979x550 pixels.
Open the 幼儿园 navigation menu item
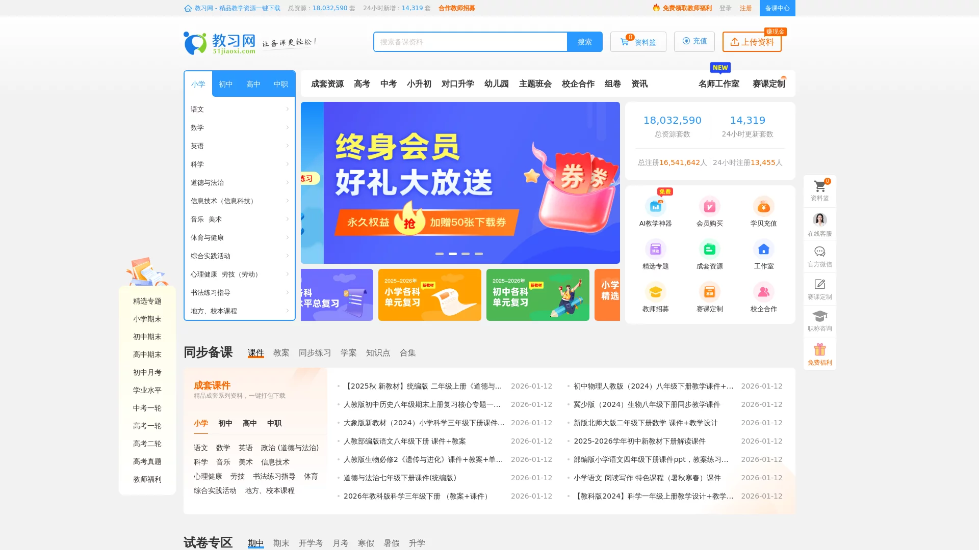pyautogui.click(x=496, y=84)
